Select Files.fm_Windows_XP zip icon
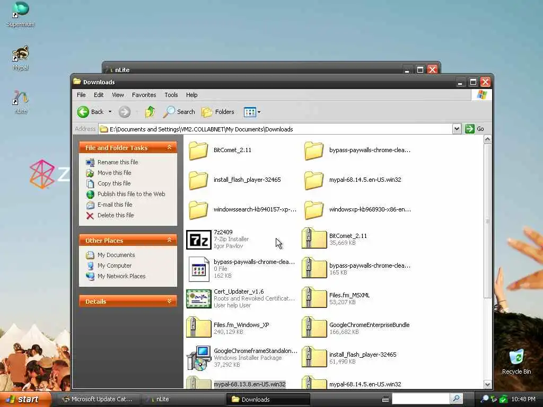The height and width of the screenshot is (407, 543). pos(199,328)
